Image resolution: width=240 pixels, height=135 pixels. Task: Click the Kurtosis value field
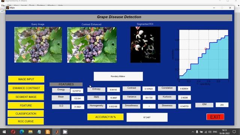[184, 97]
